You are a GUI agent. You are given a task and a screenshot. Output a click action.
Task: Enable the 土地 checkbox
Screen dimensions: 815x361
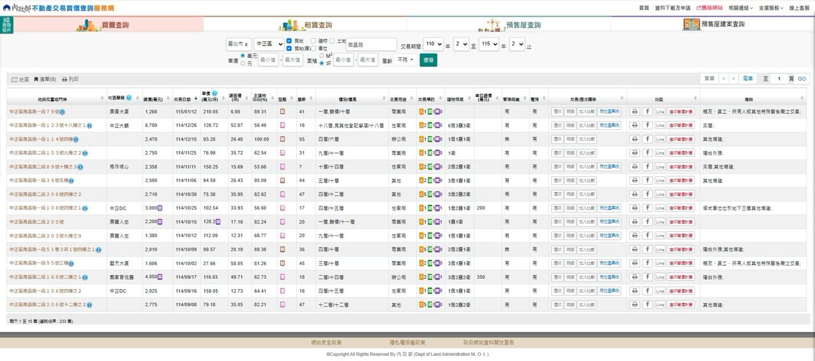pyautogui.click(x=332, y=41)
